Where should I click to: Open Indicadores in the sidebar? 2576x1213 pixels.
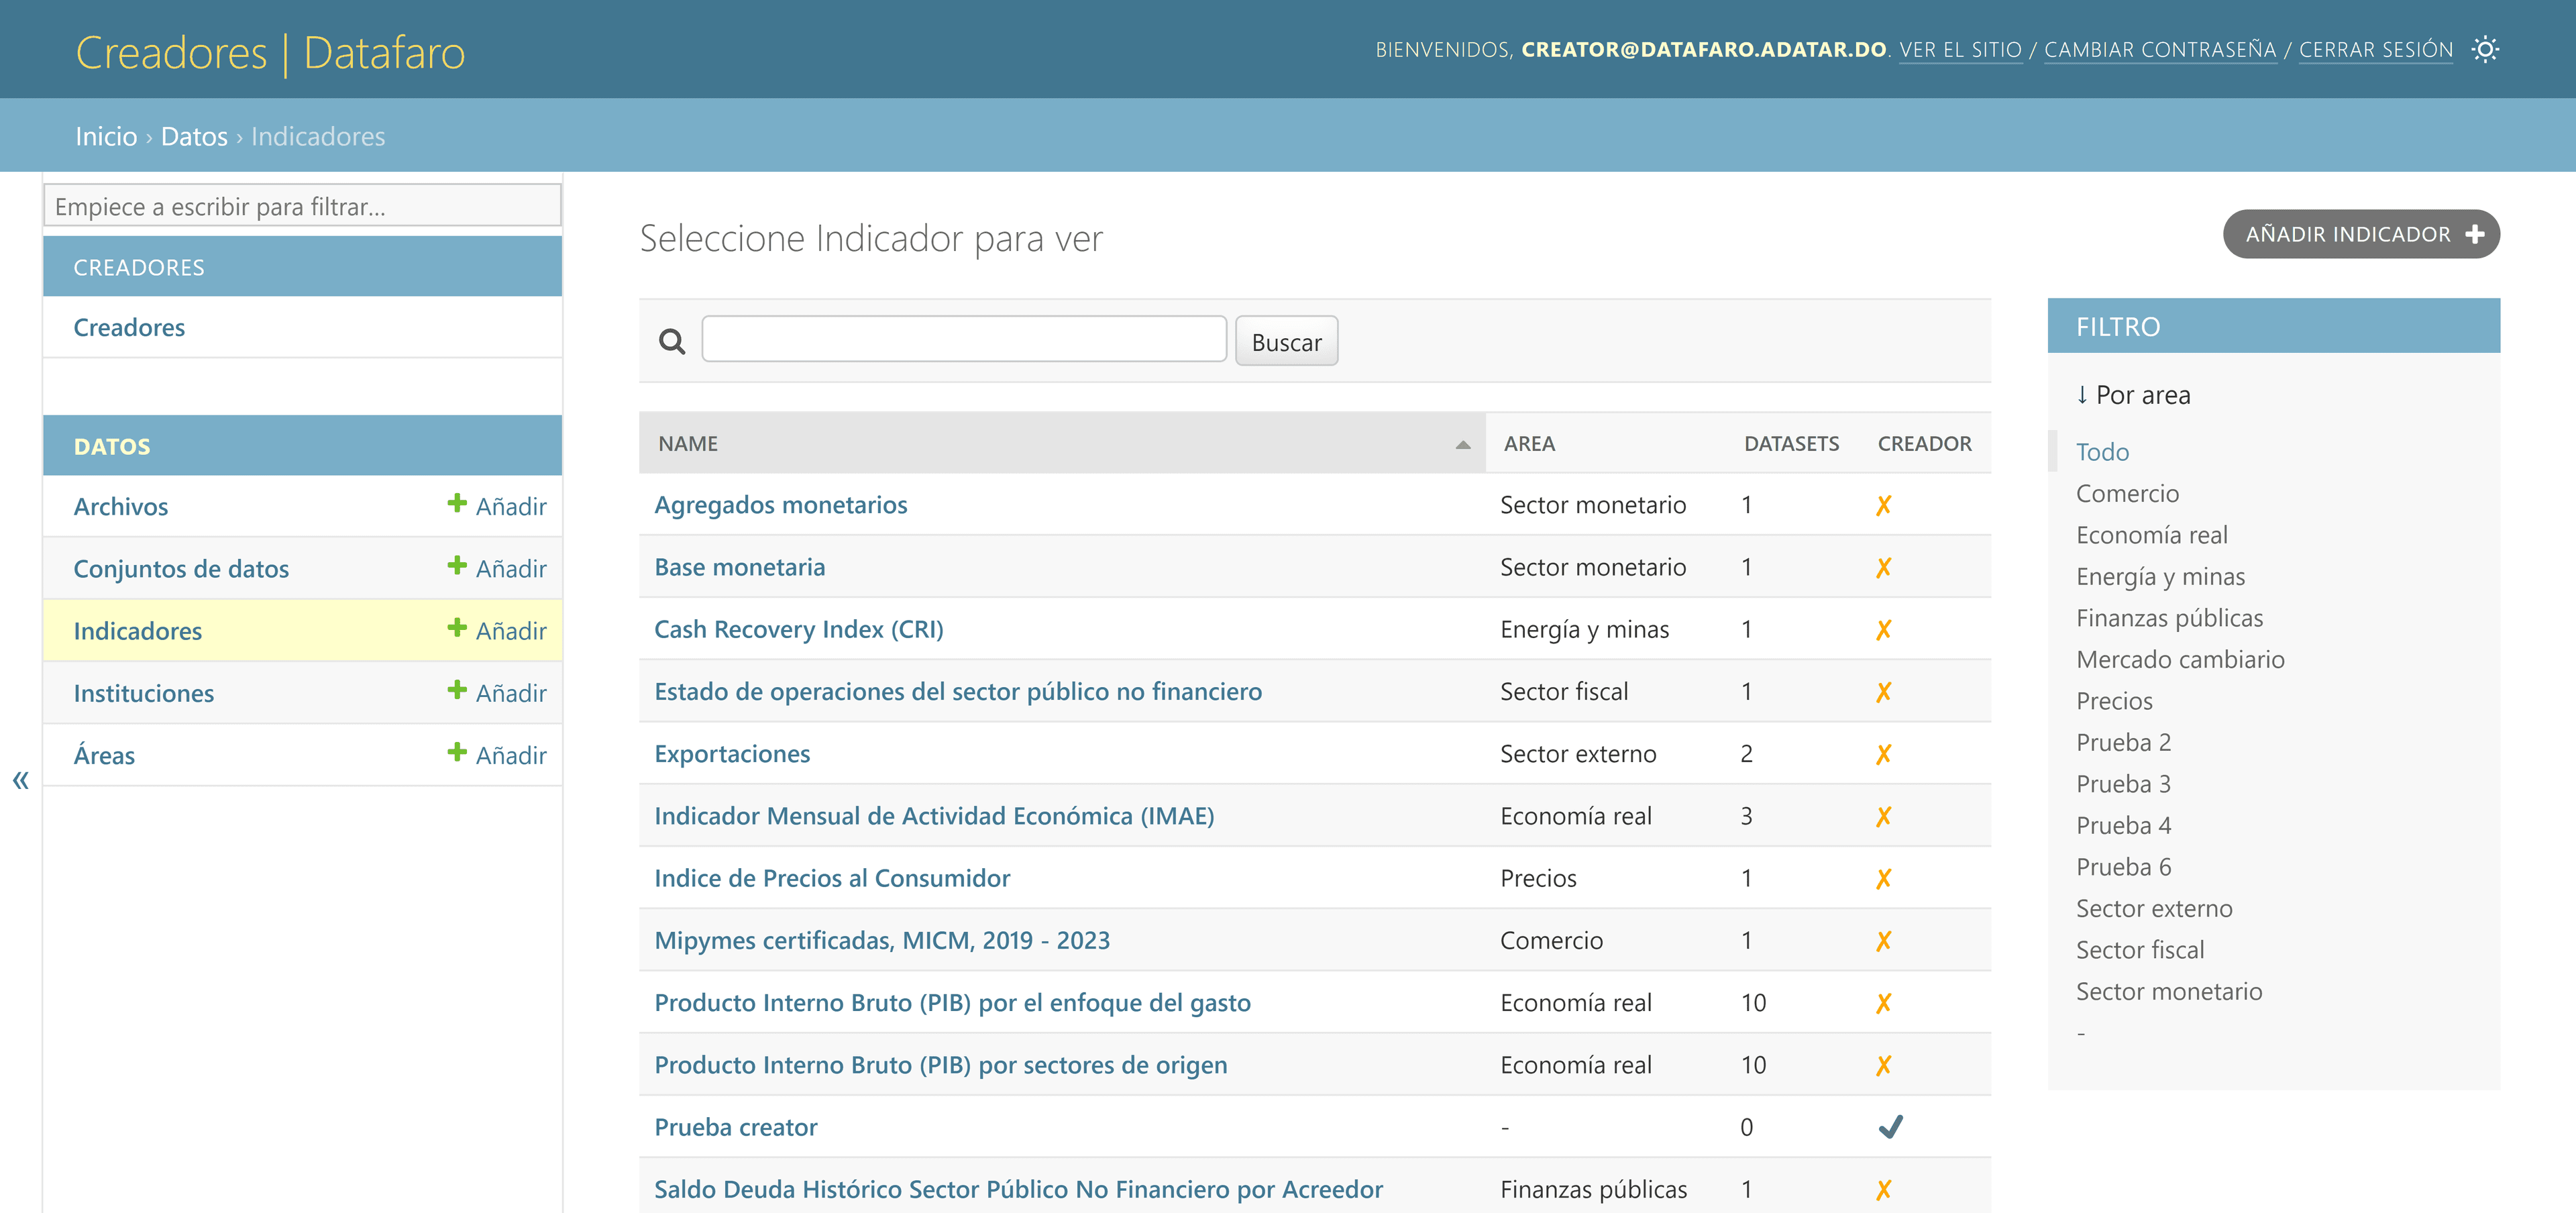[x=137, y=631]
